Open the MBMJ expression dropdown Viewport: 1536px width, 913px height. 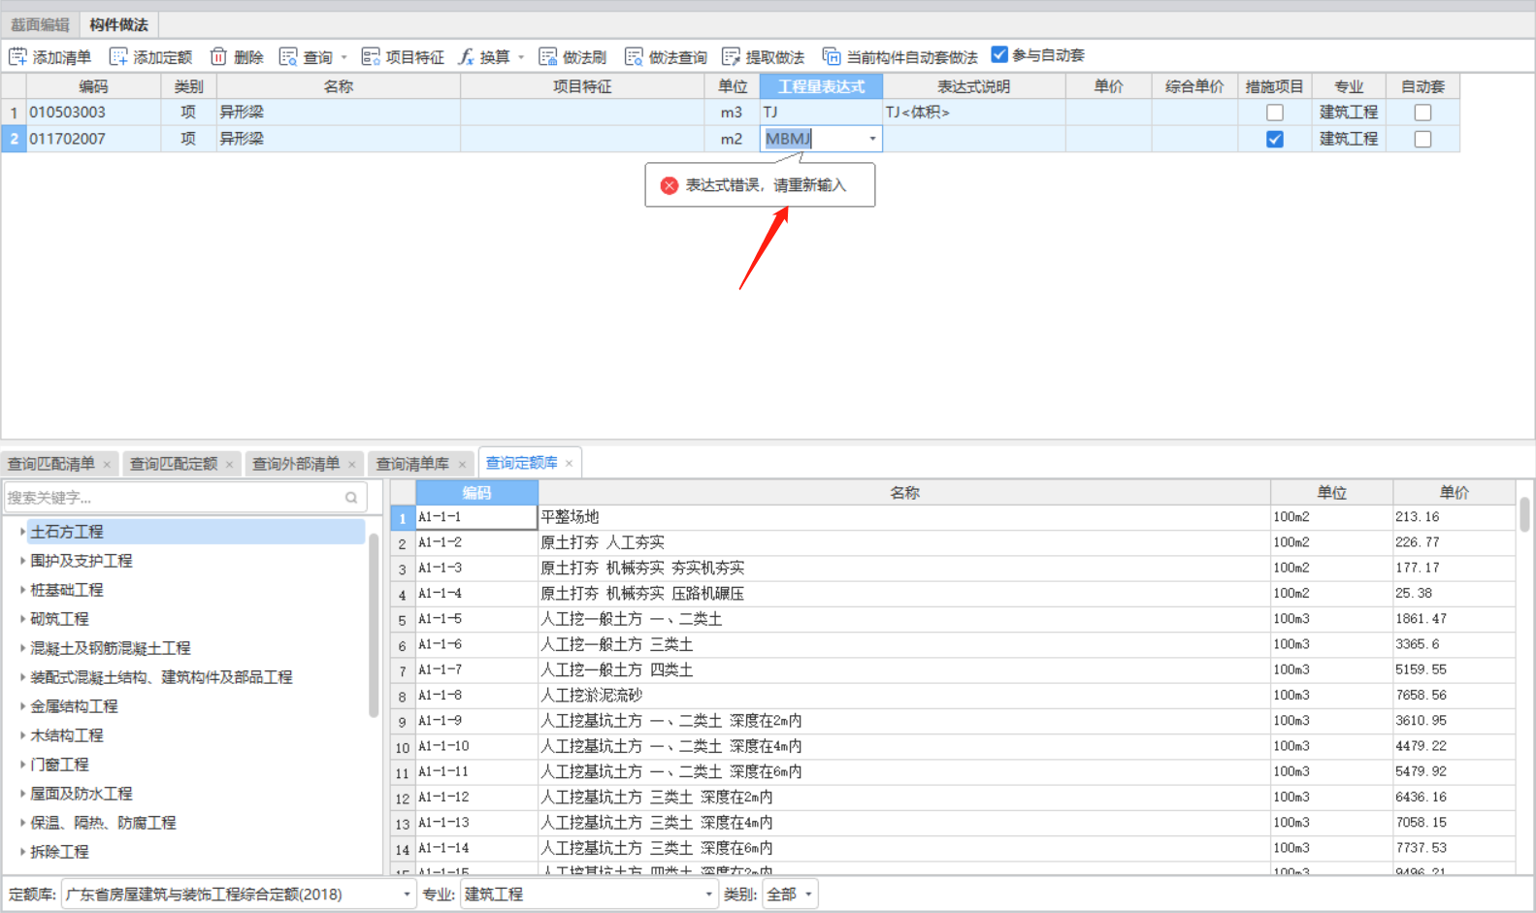coord(872,139)
